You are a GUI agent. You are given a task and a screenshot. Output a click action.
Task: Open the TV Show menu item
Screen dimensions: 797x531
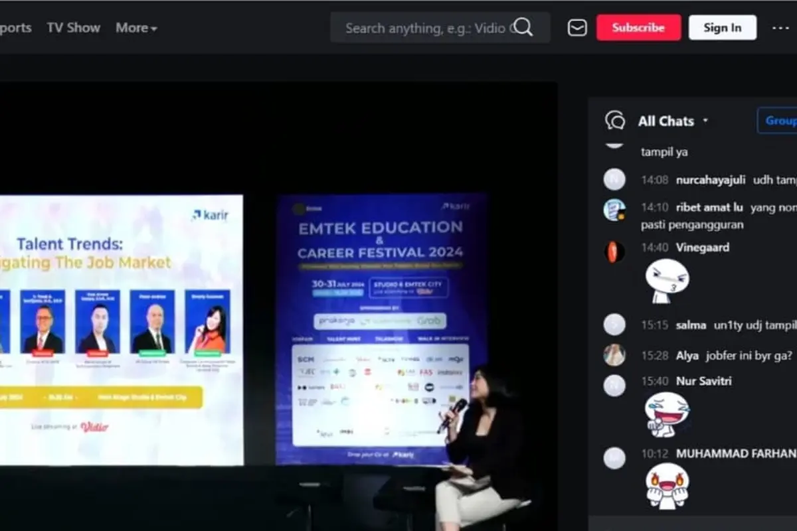point(74,28)
